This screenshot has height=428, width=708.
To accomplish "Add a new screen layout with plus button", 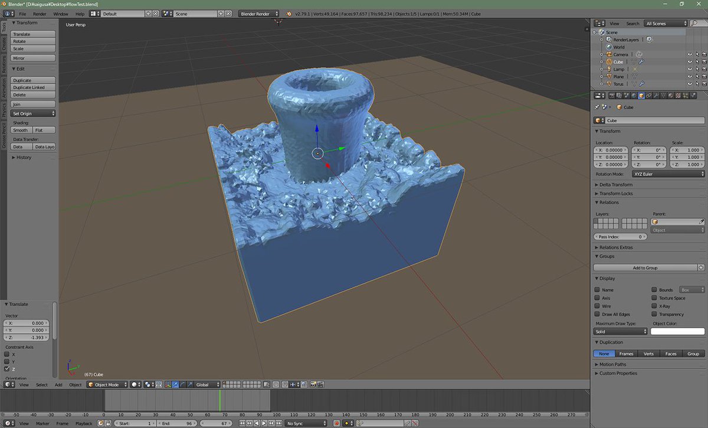I will click(x=149, y=13).
